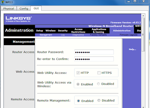The image size is (150, 108).
Task: Switch to the Config tab
Action: (x=24, y=9)
